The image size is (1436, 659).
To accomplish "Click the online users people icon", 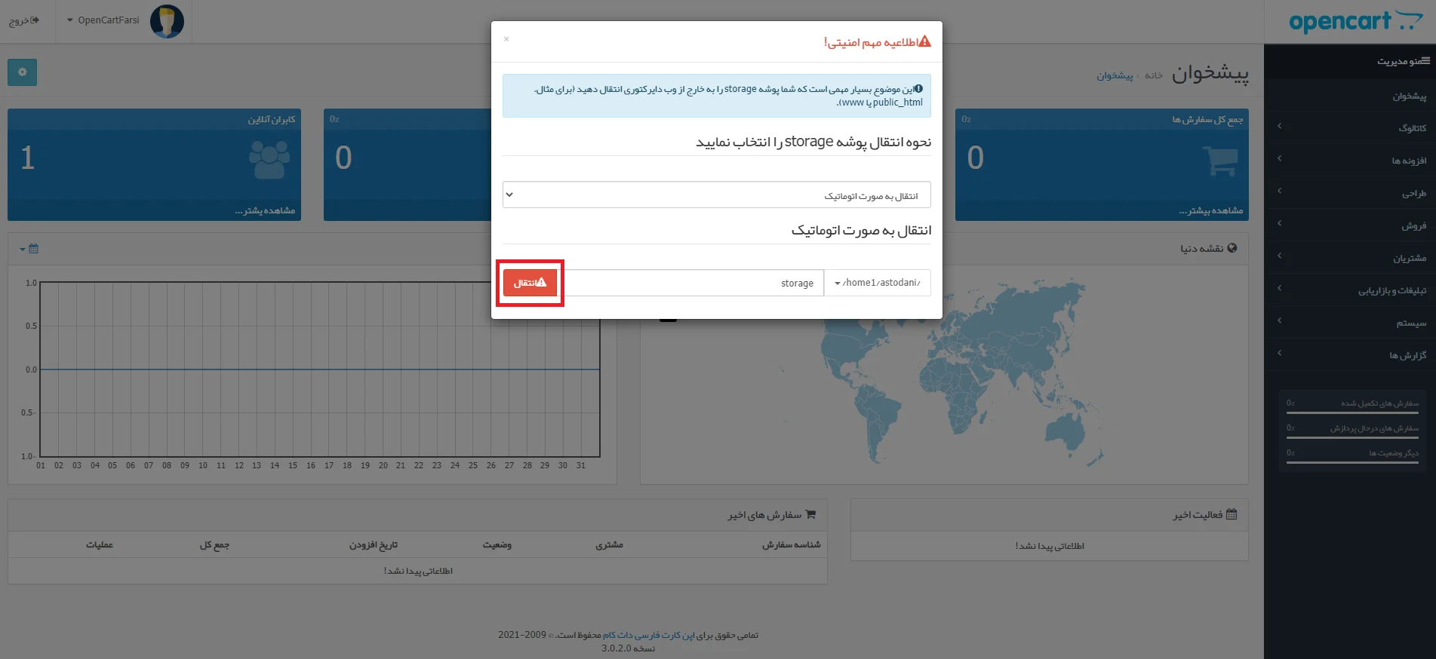I will (269, 160).
